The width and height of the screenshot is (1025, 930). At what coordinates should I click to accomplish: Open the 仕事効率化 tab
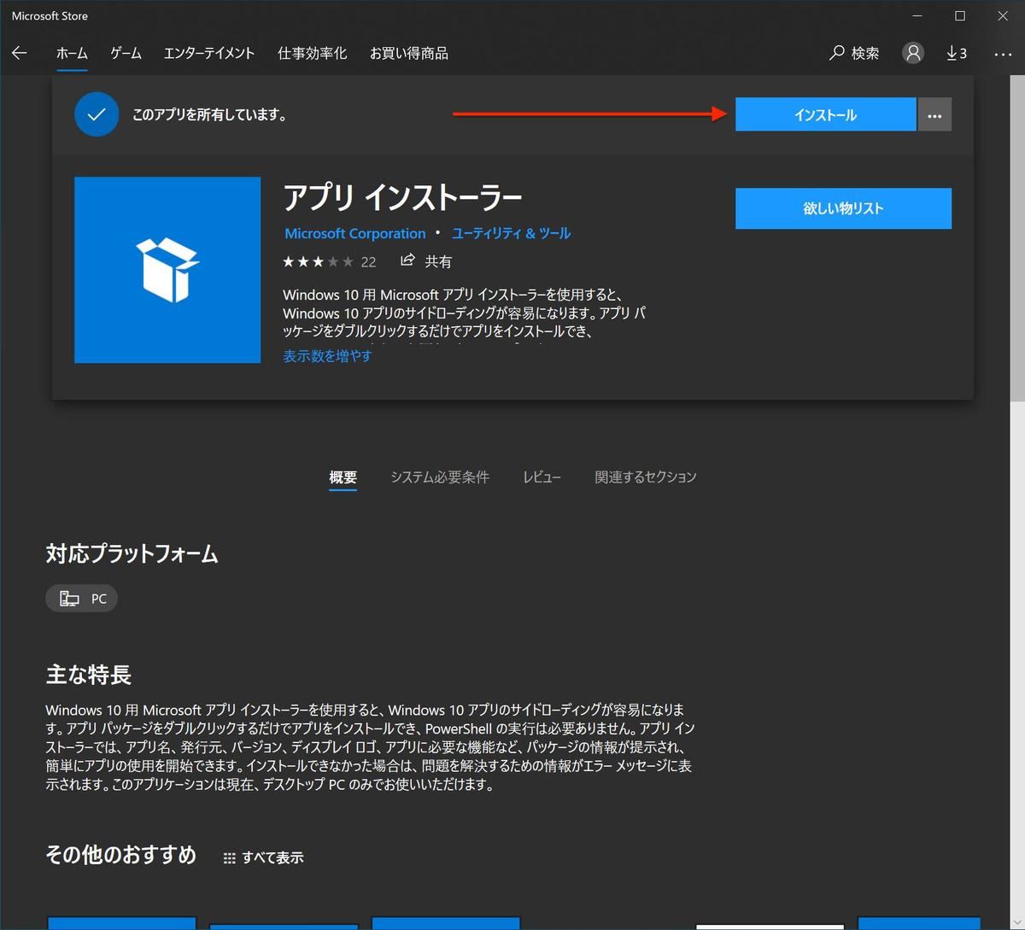point(313,53)
